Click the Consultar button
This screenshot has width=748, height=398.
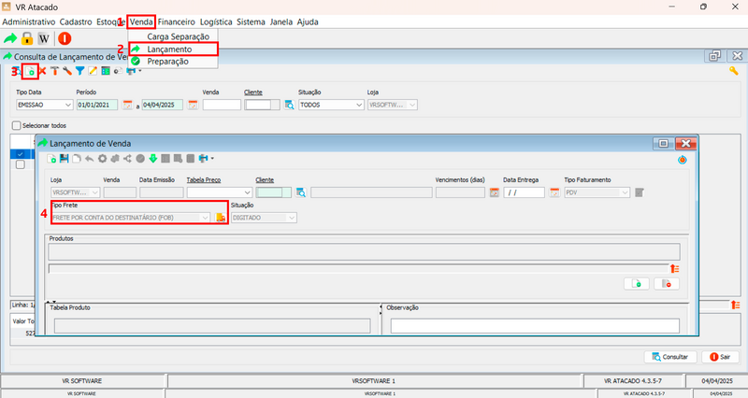pyautogui.click(x=670, y=357)
